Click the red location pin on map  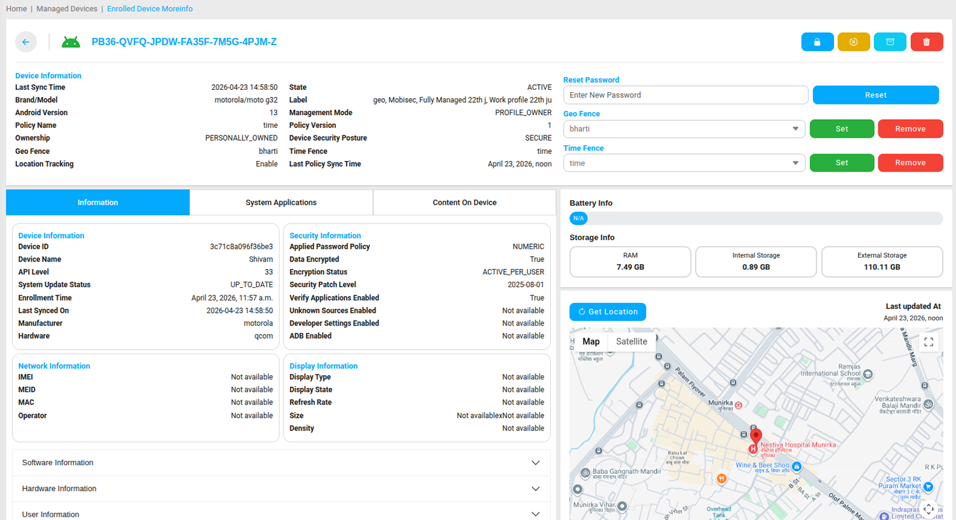click(x=756, y=437)
